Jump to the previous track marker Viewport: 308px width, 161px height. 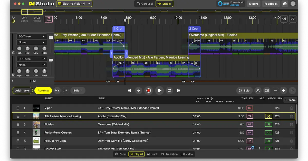(129, 90)
